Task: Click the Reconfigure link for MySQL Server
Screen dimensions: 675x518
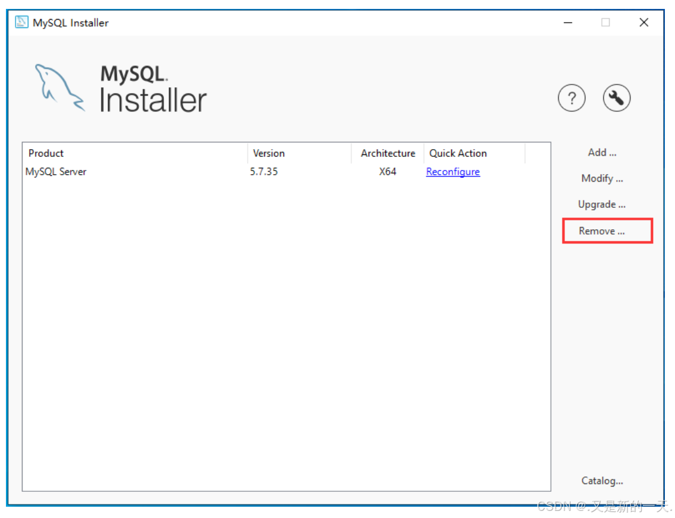Action: [x=453, y=172]
